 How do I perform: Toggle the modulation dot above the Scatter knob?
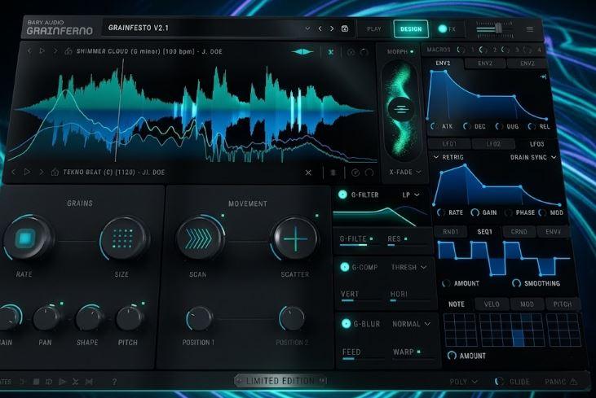(x=316, y=216)
